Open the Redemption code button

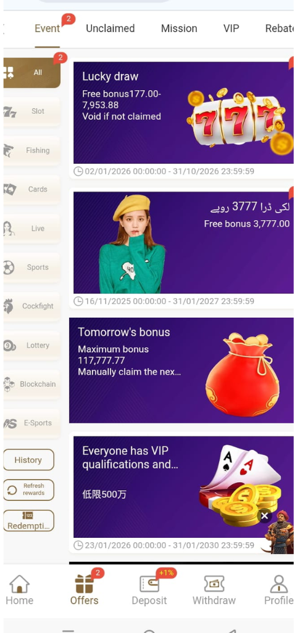tap(28, 520)
